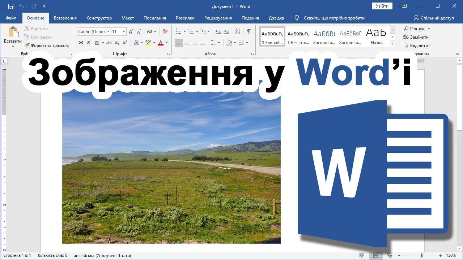
Task: Click Format Painter (Формат за зразком)
Action: [x=46, y=45]
